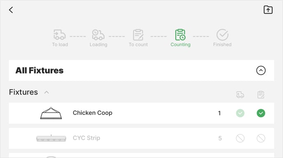Image resolution: width=283 pixels, height=158 pixels.
Task: Select the To count clipboard icon
Action: 138,35
